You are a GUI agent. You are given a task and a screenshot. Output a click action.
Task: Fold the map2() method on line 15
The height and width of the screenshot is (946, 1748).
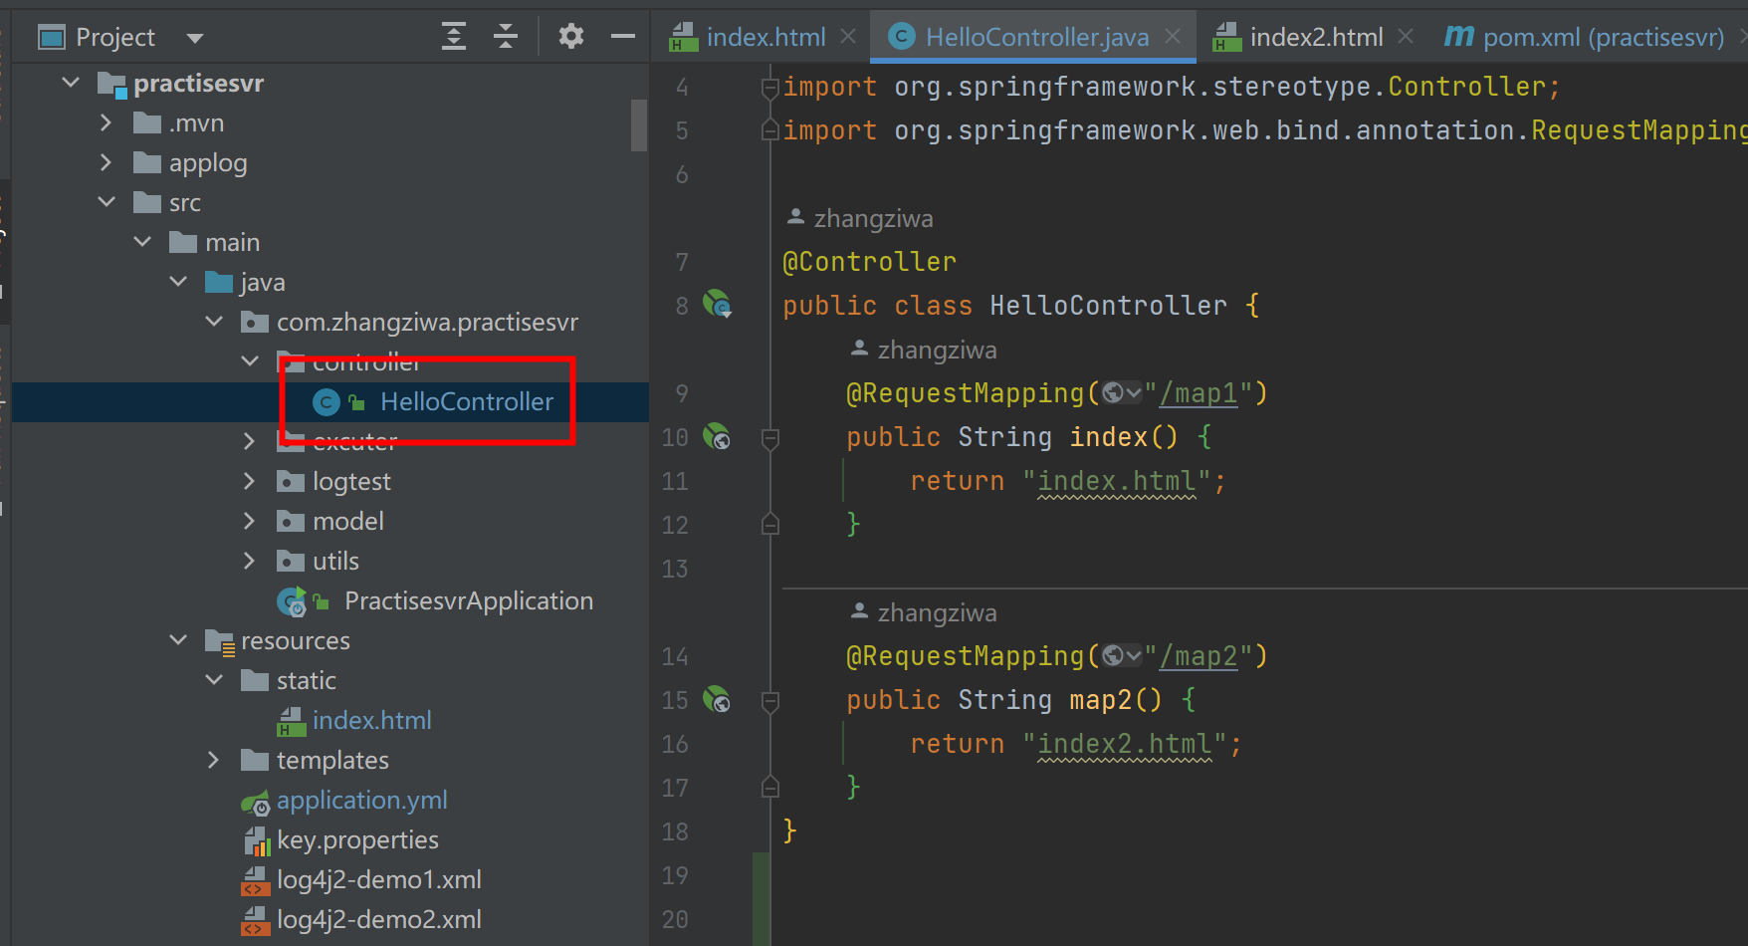[x=769, y=701]
